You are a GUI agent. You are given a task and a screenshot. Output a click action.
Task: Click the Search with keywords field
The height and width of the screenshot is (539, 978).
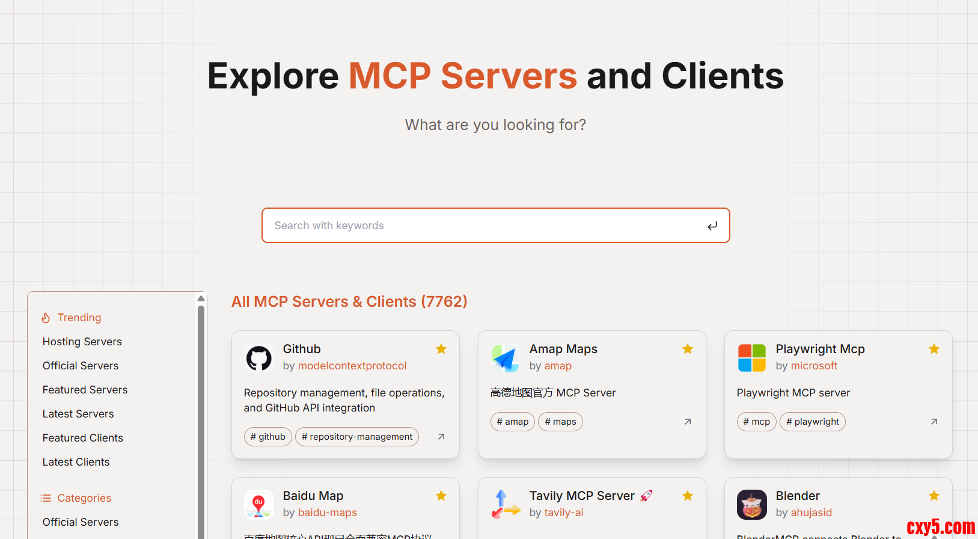pos(487,226)
